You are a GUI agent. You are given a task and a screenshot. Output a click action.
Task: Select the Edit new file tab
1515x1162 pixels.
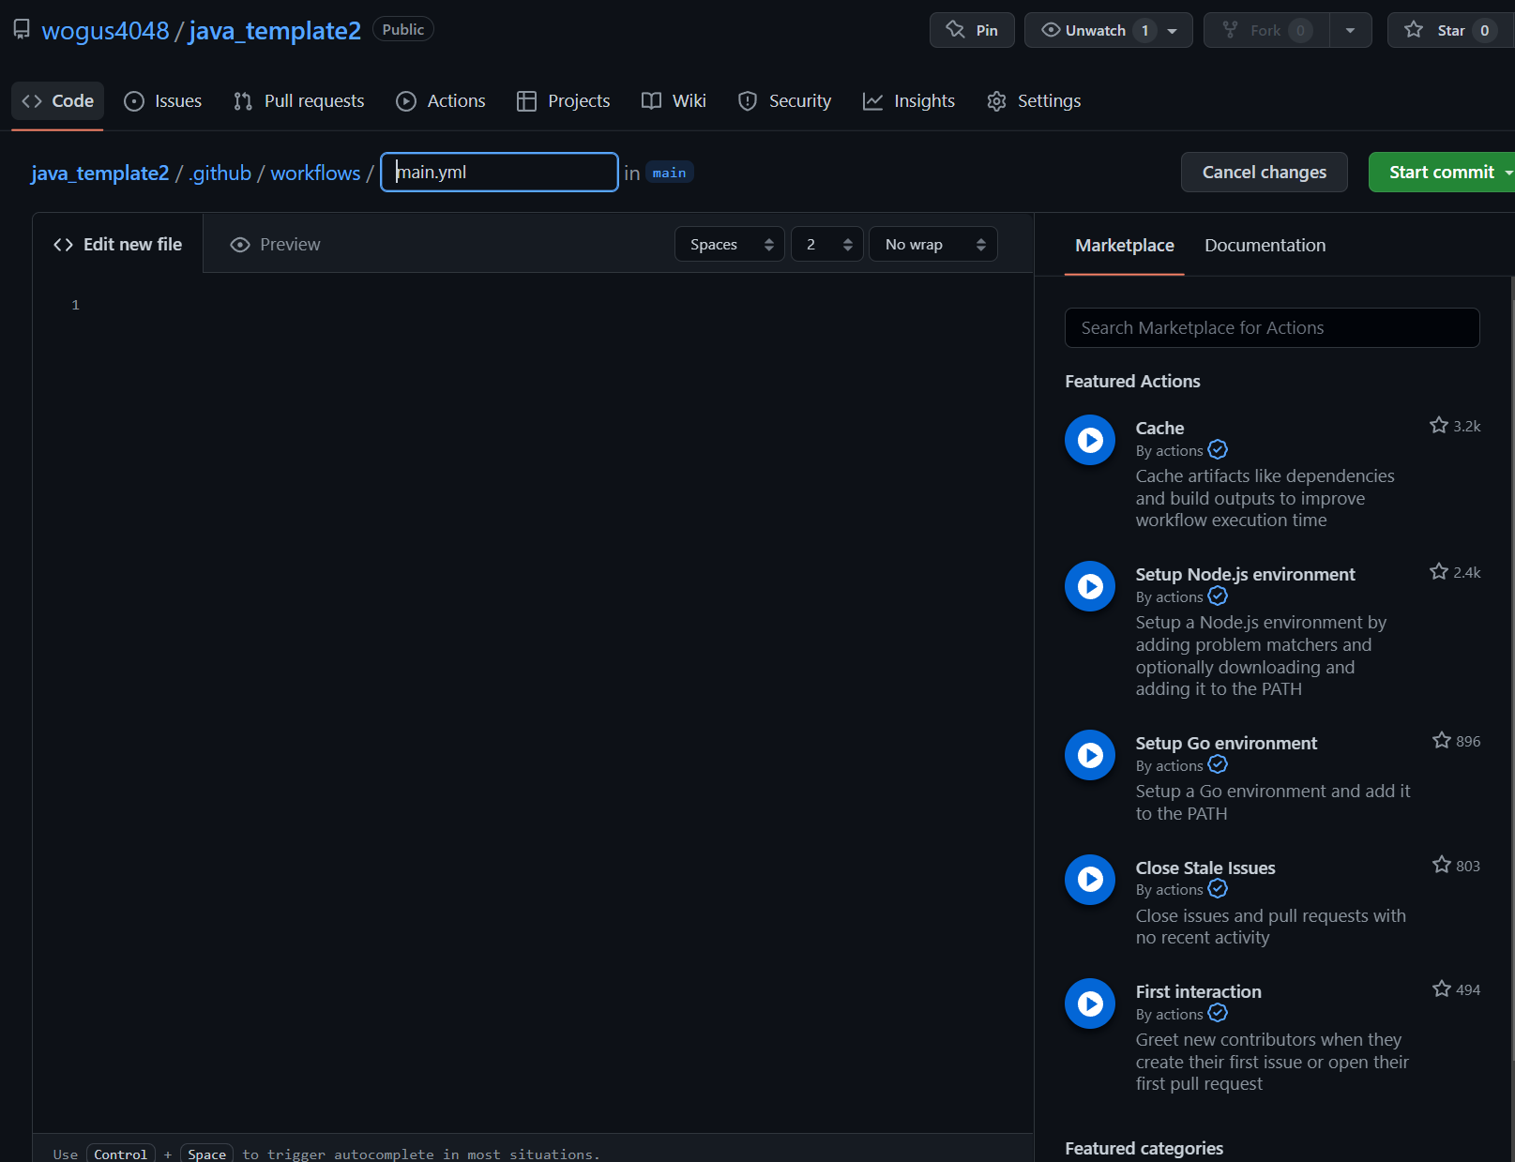(118, 244)
